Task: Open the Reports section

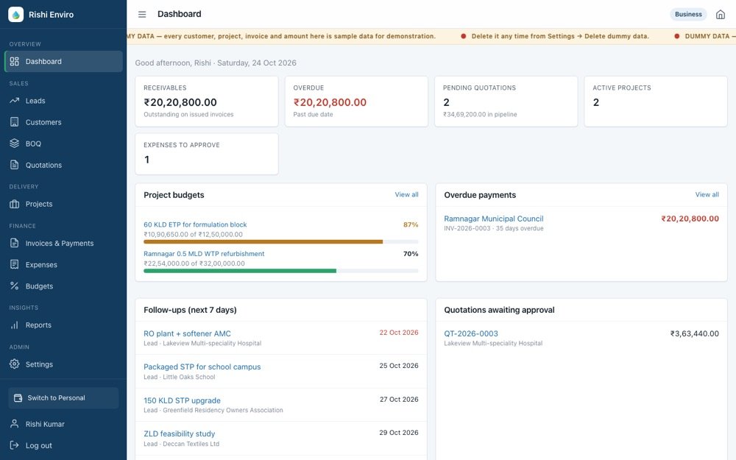Action: 63,325
